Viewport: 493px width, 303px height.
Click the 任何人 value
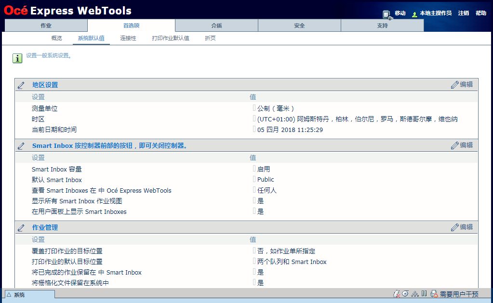(x=266, y=190)
